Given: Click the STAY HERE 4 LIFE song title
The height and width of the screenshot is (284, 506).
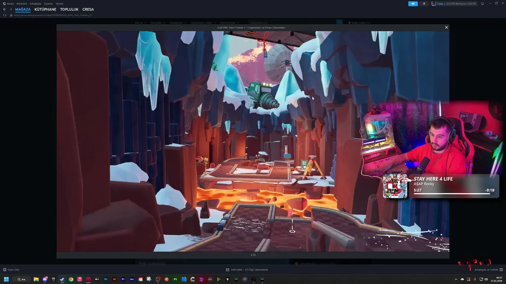Looking at the screenshot, I should click(x=433, y=179).
